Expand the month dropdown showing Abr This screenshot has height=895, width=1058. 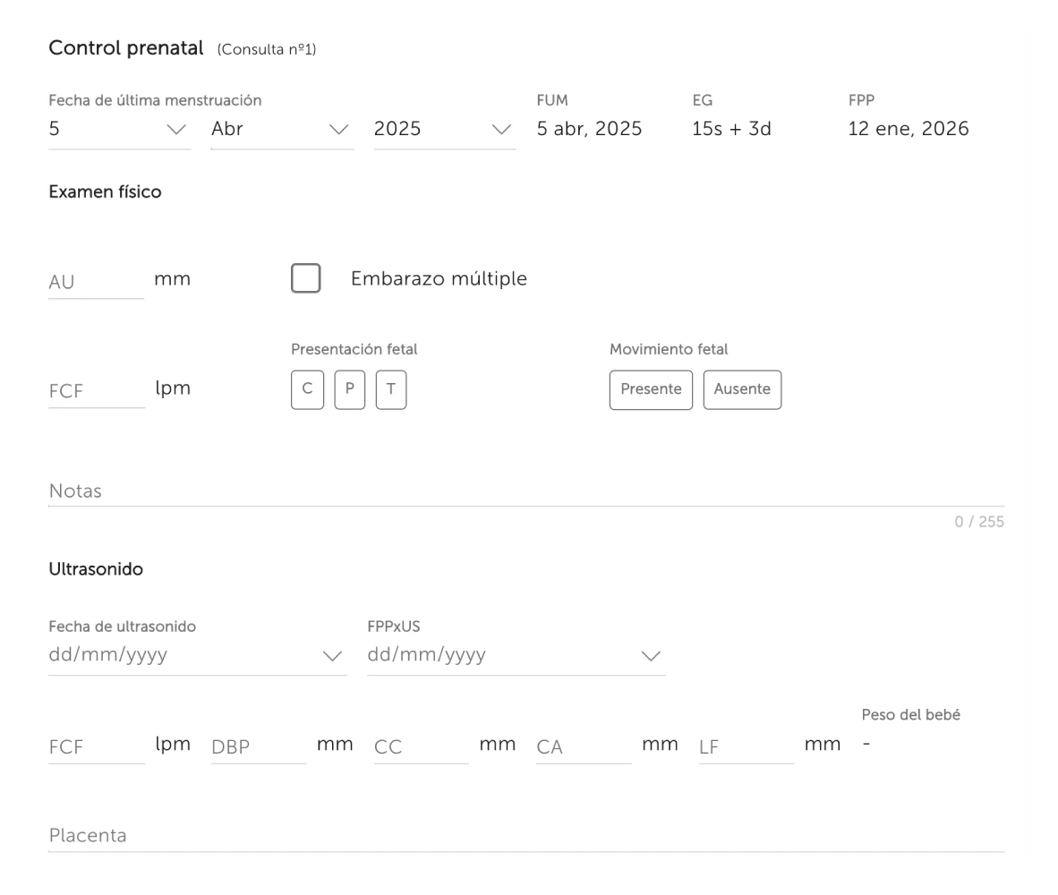282,129
